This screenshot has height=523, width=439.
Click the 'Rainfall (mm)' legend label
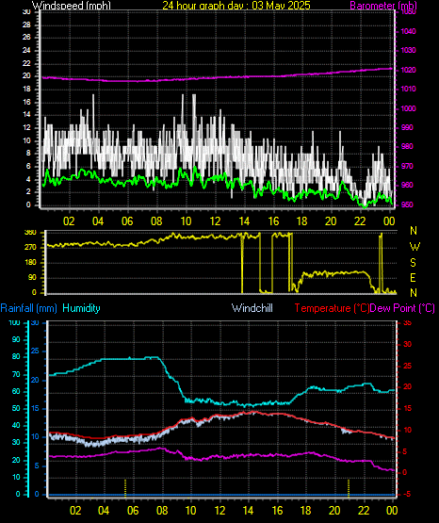point(29,308)
